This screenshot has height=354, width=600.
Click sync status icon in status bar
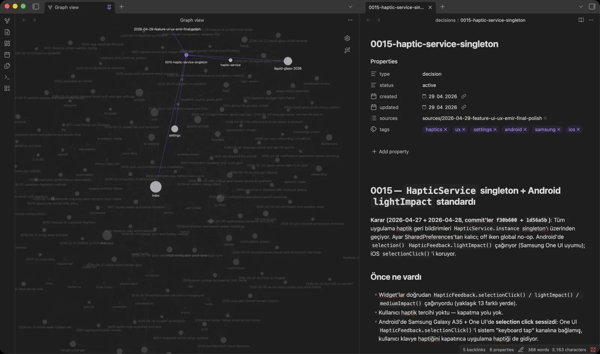593,349
